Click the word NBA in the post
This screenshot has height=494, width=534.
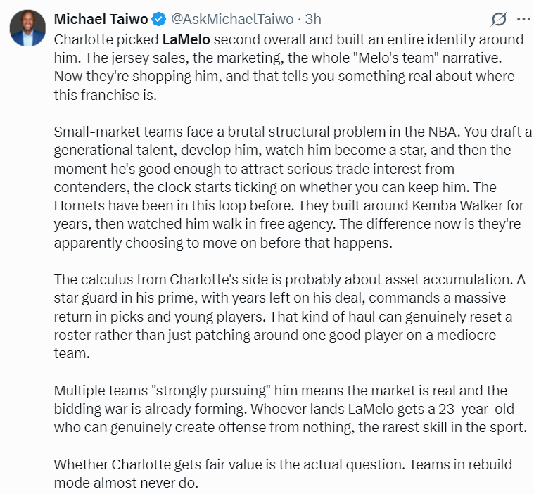(x=444, y=132)
